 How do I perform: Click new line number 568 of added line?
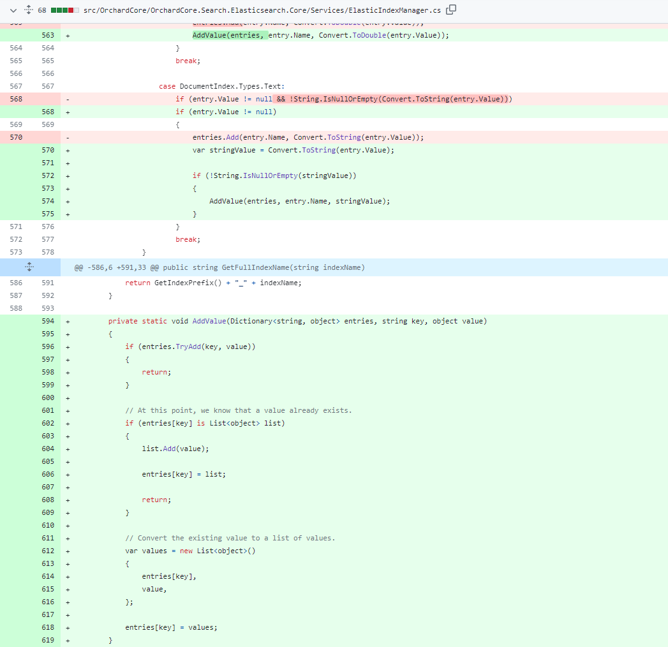pos(48,112)
